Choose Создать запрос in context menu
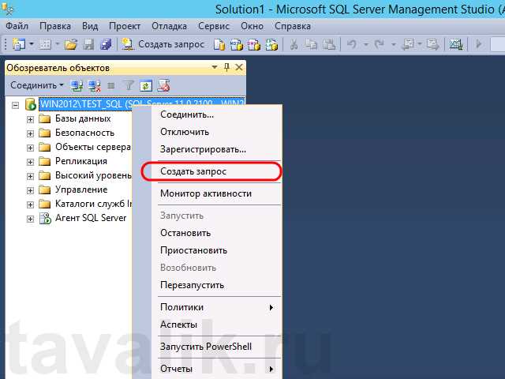 (208, 171)
